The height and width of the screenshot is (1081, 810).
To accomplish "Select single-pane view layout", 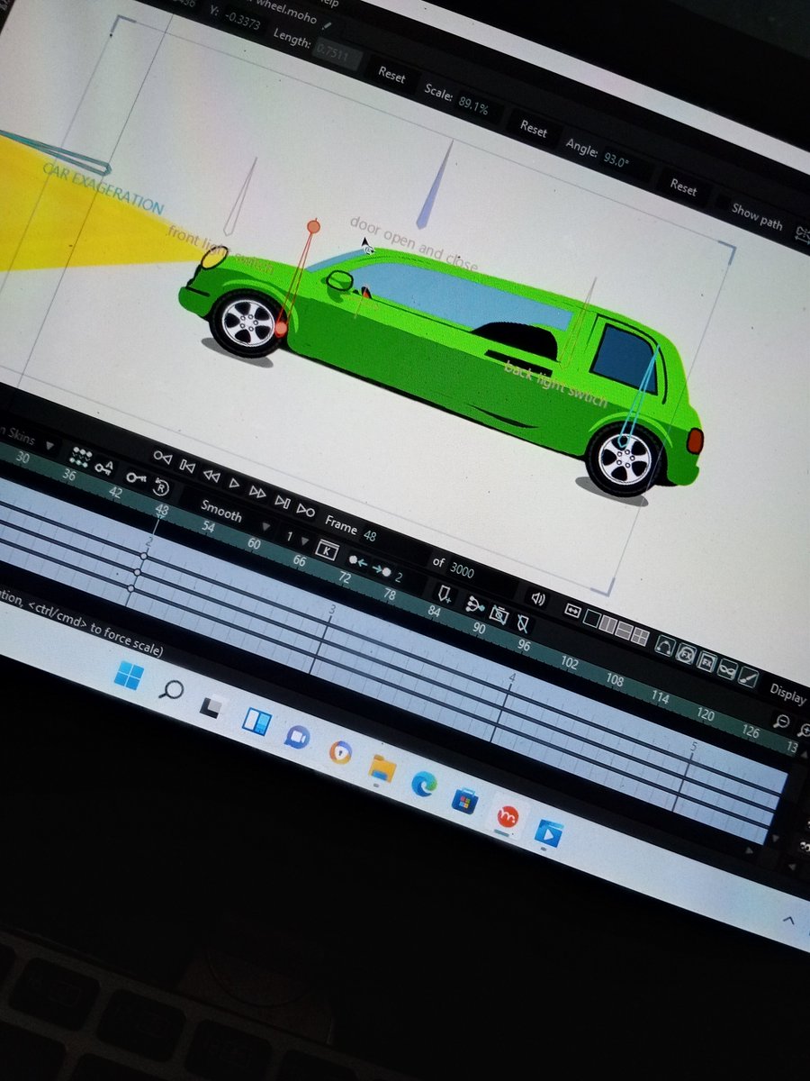I will click(591, 618).
